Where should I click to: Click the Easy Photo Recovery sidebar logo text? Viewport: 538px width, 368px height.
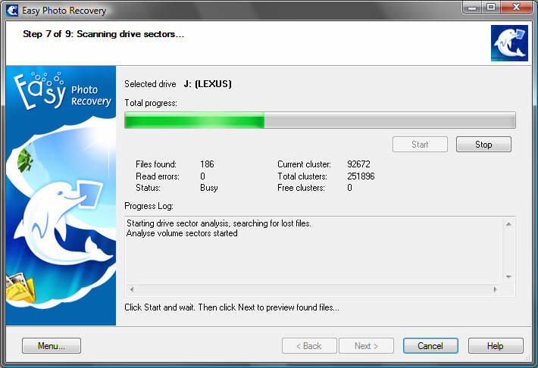(x=64, y=94)
